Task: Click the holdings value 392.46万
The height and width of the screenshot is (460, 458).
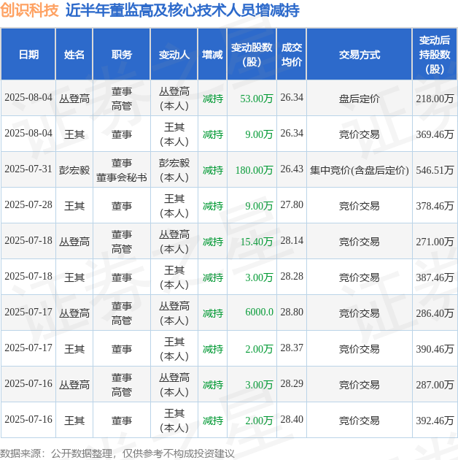Action: pos(435,421)
